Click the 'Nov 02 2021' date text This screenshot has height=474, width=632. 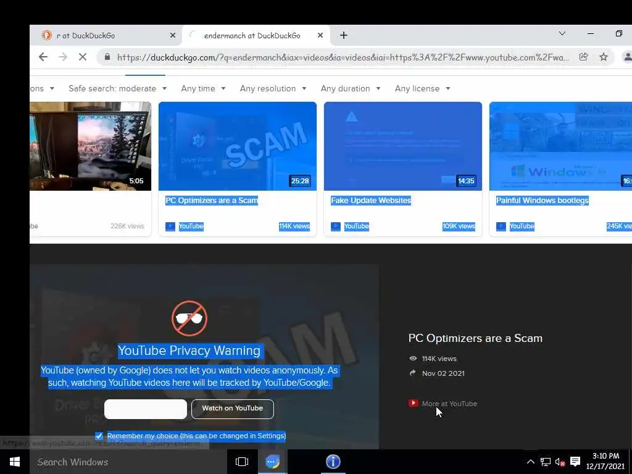click(x=443, y=373)
